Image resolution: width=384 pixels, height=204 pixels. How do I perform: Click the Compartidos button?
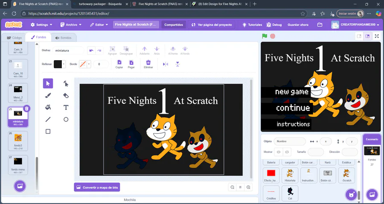(x=174, y=25)
